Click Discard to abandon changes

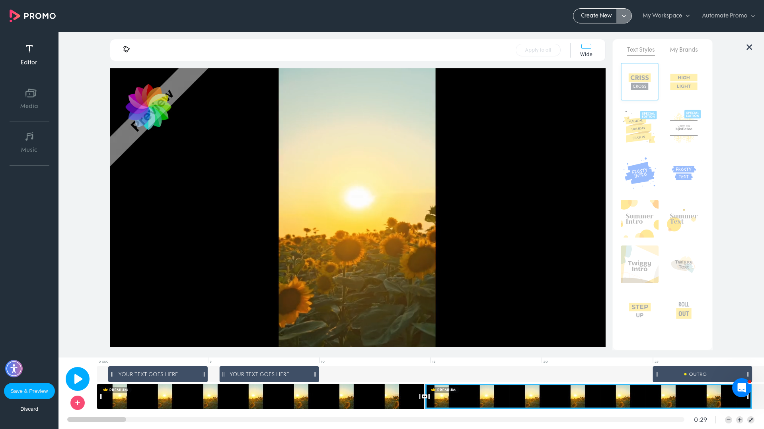click(29, 409)
